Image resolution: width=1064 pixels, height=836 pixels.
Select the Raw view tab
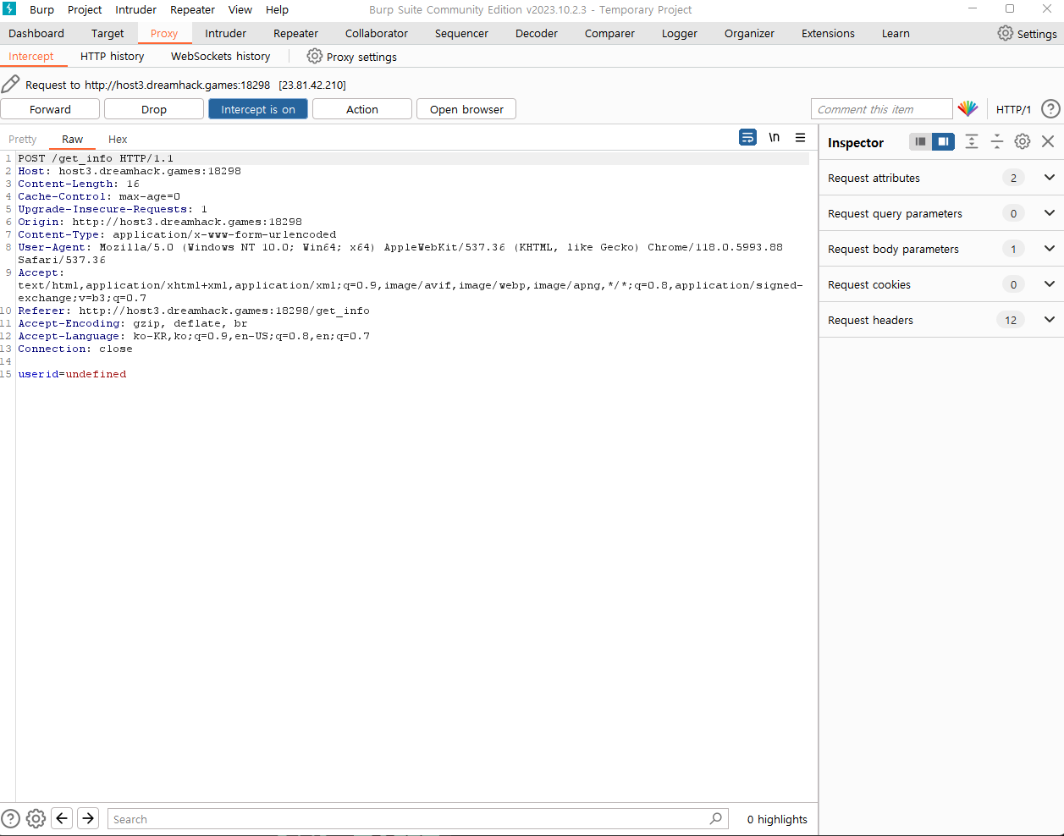[72, 139]
